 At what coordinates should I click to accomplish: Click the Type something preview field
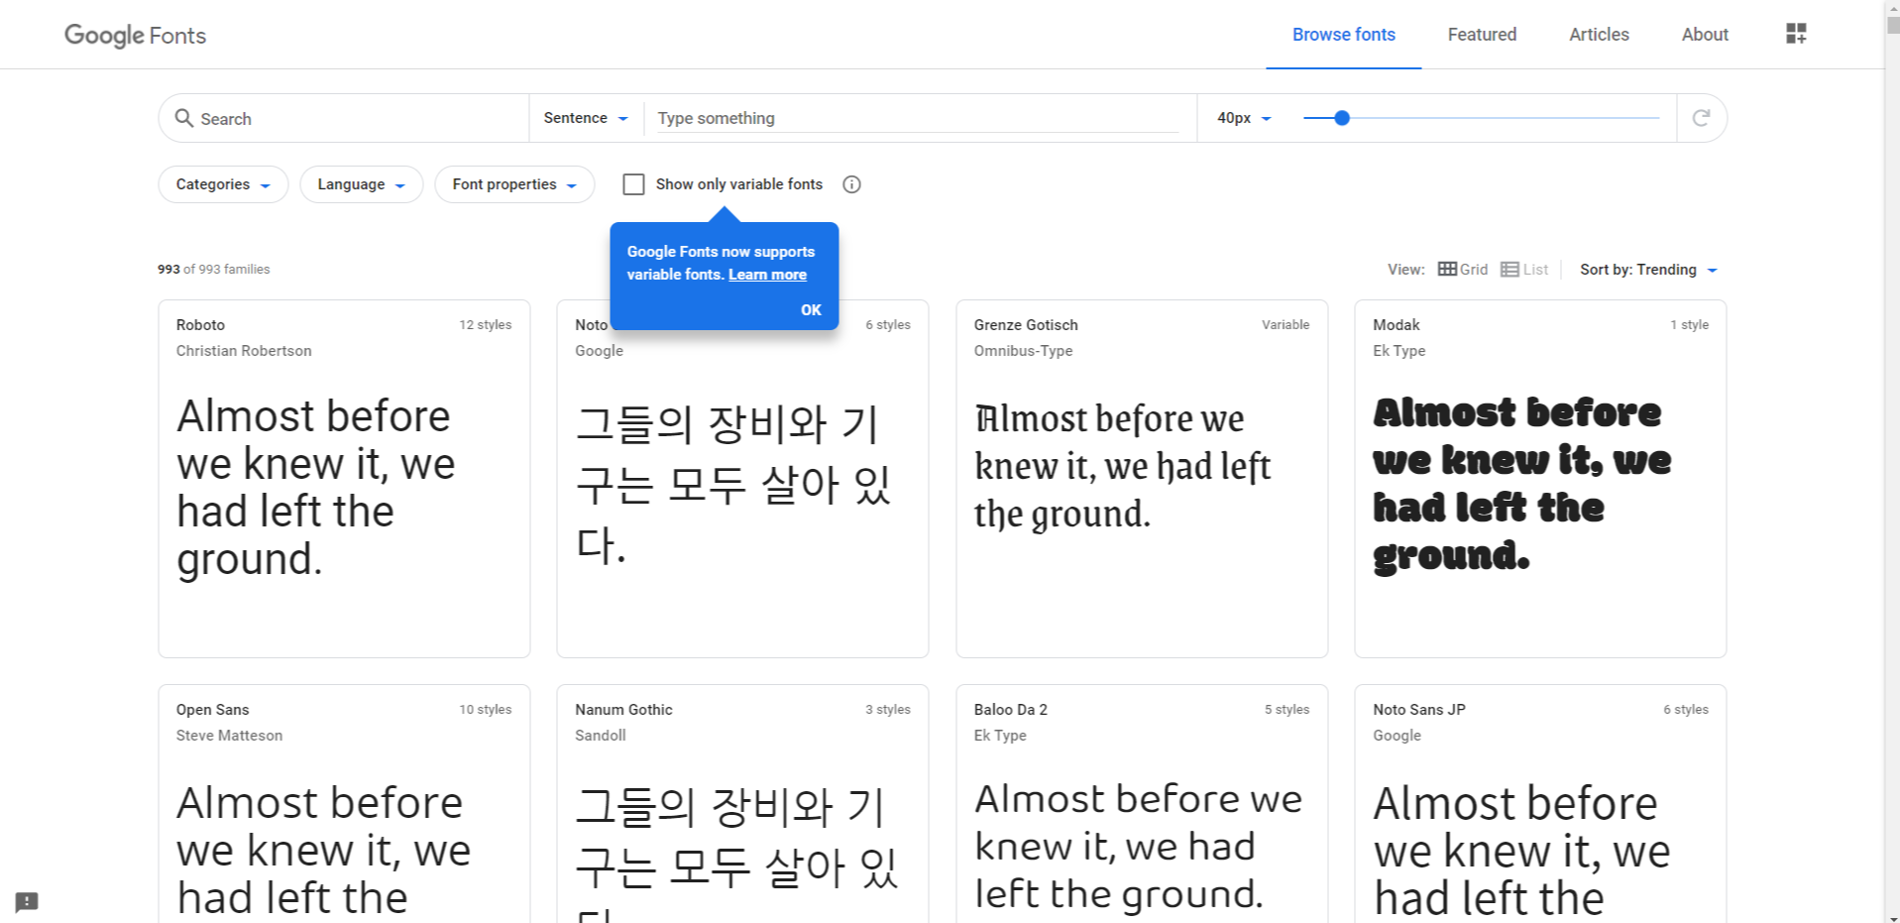pos(918,118)
